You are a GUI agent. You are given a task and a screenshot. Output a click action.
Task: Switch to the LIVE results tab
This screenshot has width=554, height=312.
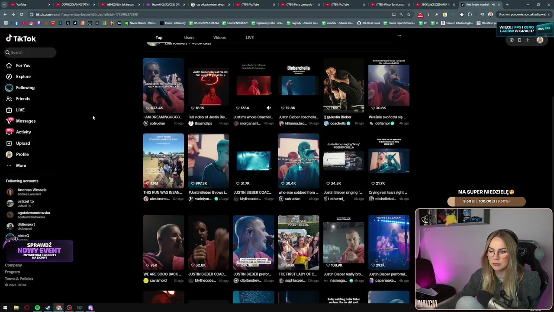250,38
